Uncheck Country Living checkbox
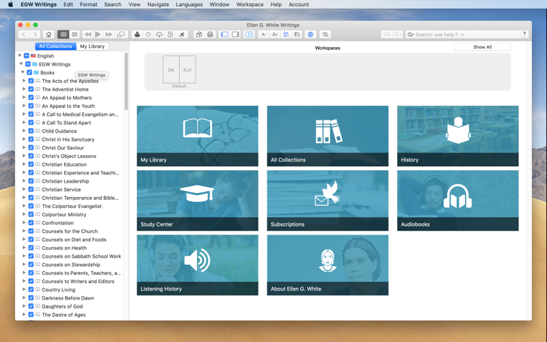The height and width of the screenshot is (342, 547). [31, 289]
